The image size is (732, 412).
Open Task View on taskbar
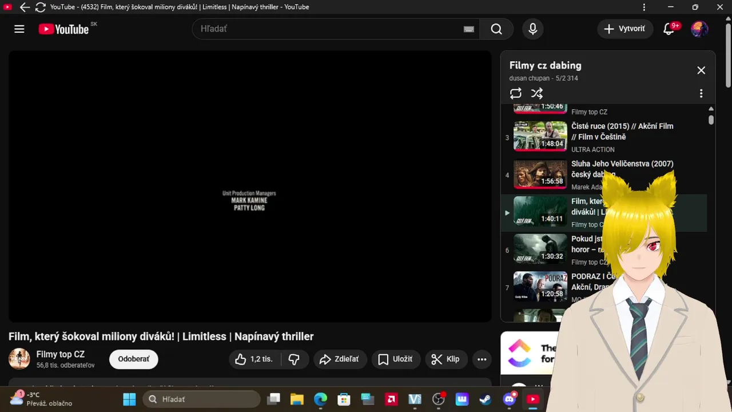(x=274, y=399)
